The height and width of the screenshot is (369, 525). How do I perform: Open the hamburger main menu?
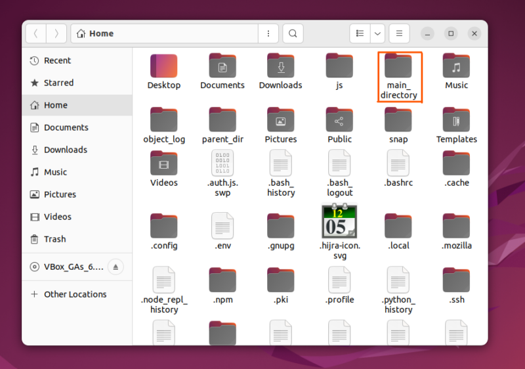pyautogui.click(x=399, y=33)
